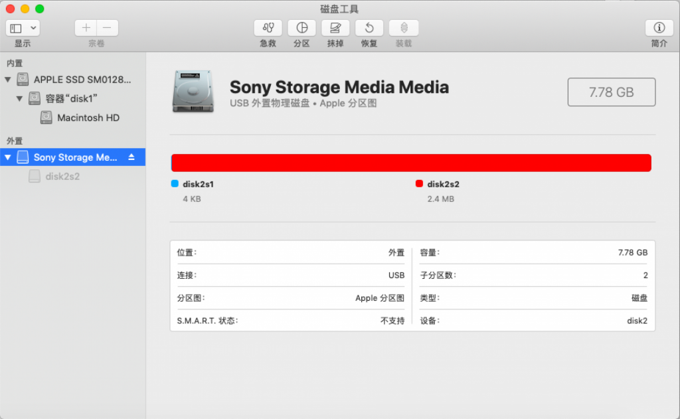Collapse the Sony Storage Media disclosure triangle

(8, 157)
